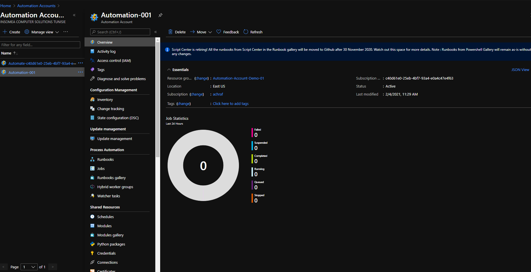Switch to the Overview section
The width and height of the screenshot is (531, 272).
tap(105, 42)
